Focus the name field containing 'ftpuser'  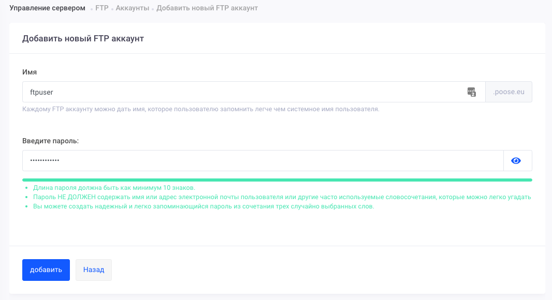pyautogui.click(x=243, y=92)
